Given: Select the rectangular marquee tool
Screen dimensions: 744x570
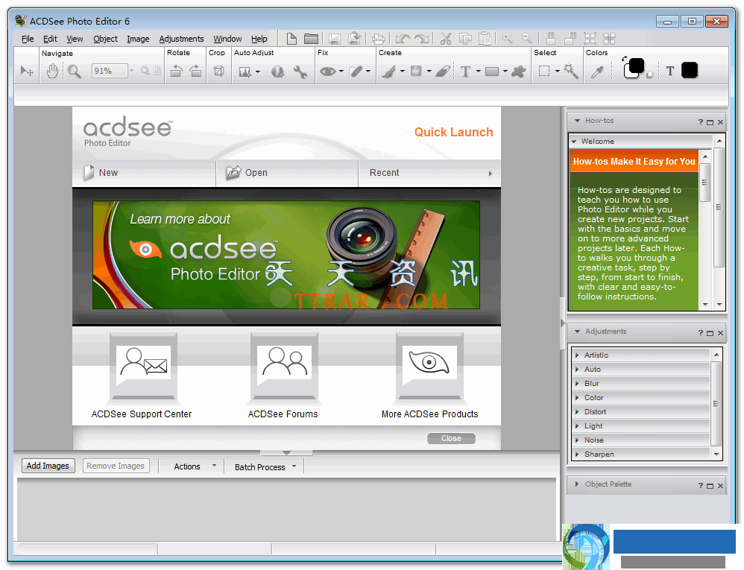Looking at the screenshot, I should click(544, 71).
